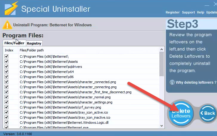Select the Files/Folder tab
The image size is (217, 136).
tap(14, 43)
